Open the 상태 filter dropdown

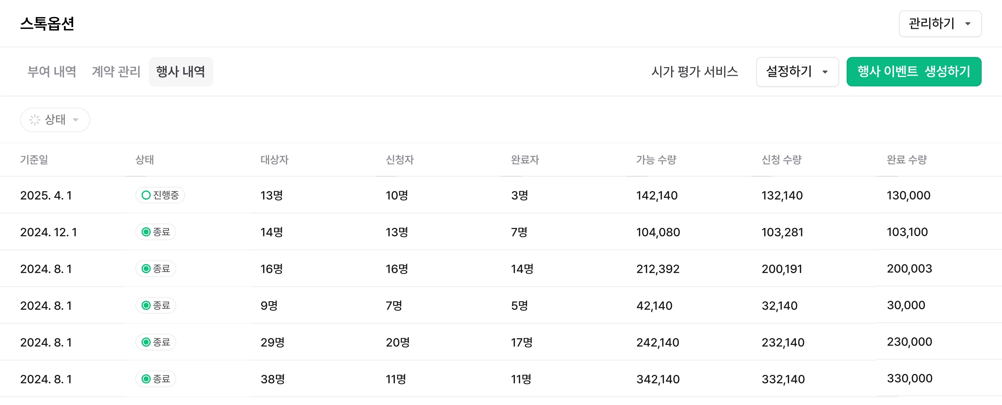click(55, 119)
